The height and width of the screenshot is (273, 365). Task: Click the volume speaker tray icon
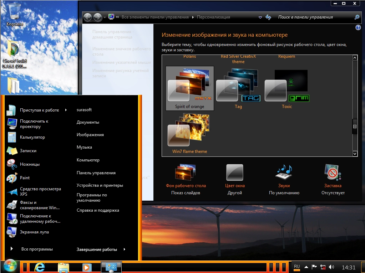pyautogui.click(x=331, y=267)
